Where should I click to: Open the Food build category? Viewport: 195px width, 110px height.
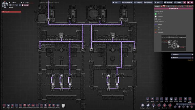point(16,105)
